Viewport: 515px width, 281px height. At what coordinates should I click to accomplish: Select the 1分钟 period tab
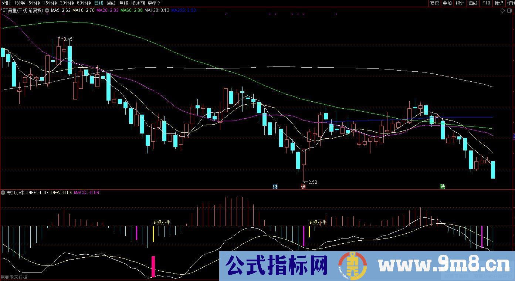[x=20, y=3]
